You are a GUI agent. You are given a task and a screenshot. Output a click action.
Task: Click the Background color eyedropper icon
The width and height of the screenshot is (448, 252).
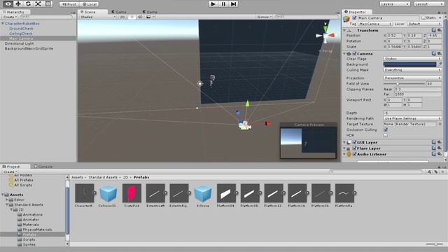tap(440, 64)
